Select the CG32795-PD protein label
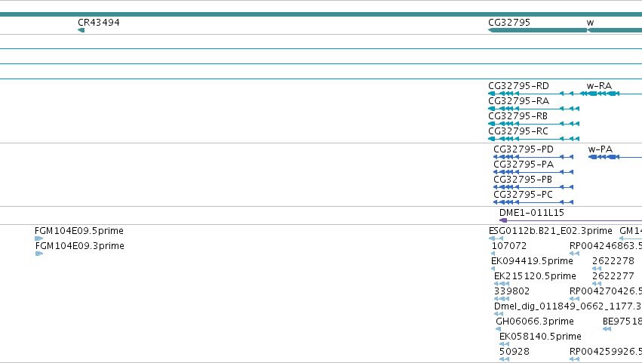This screenshot has width=642, height=363. pyautogui.click(x=524, y=149)
